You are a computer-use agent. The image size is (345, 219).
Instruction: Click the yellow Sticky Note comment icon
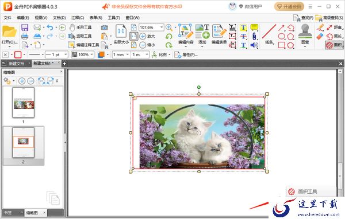click(x=254, y=28)
